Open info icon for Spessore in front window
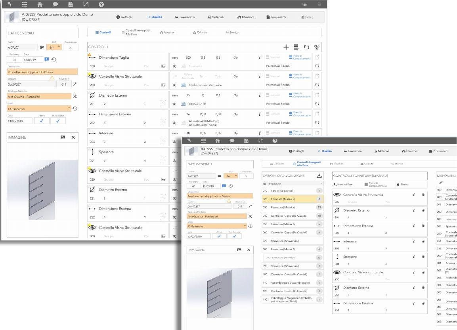This screenshot has width=457, height=330. [413, 257]
